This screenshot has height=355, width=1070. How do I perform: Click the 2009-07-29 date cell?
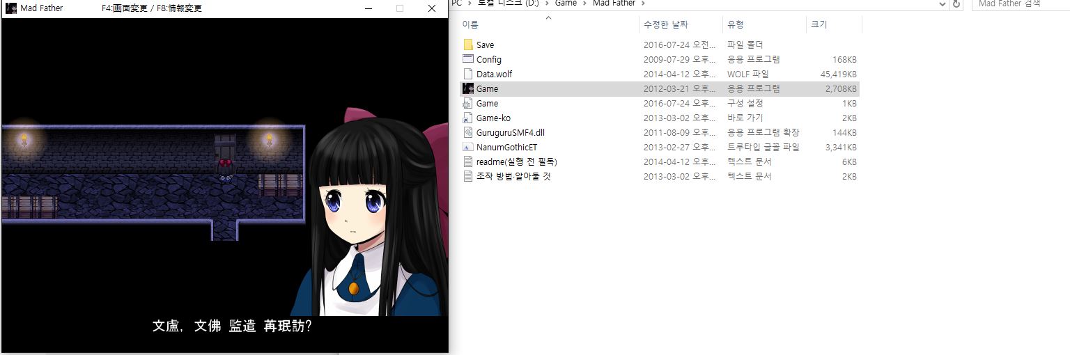[x=679, y=59]
